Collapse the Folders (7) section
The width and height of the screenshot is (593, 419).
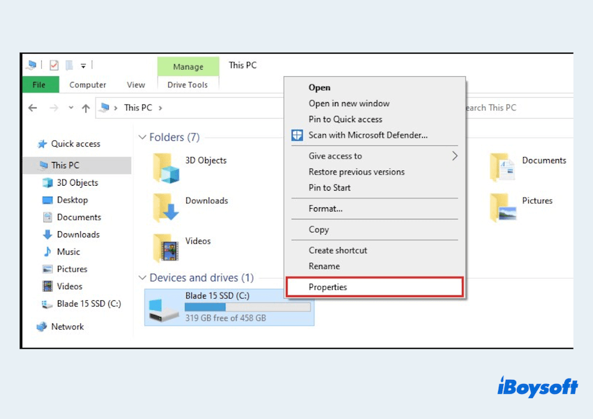point(142,138)
